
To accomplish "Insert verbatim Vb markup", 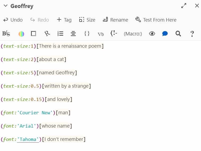I will (101, 34).
